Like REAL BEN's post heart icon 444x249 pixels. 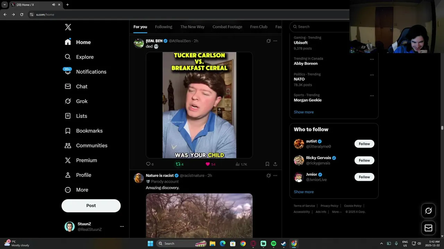point(208,164)
